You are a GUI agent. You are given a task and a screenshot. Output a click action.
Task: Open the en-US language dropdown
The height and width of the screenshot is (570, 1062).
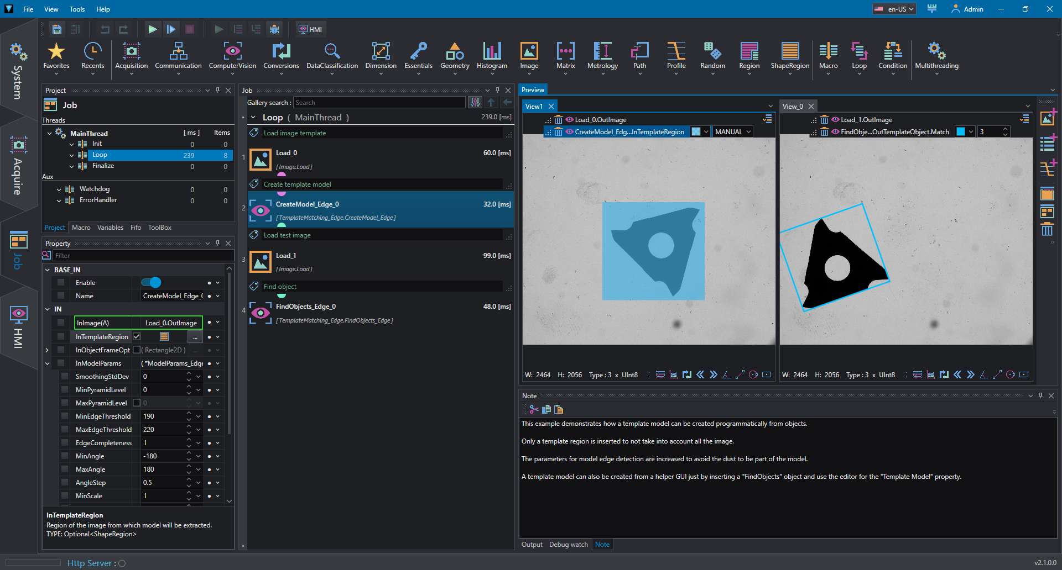coord(894,9)
